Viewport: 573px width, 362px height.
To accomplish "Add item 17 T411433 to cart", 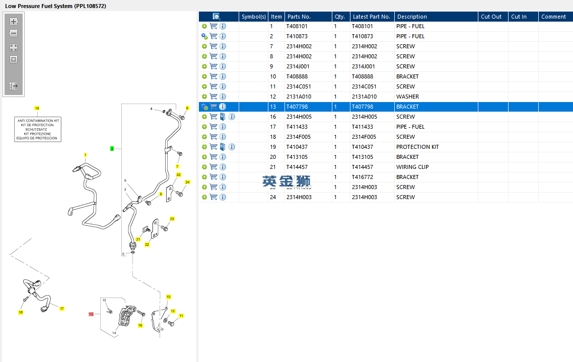I will click(x=213, y=127).
